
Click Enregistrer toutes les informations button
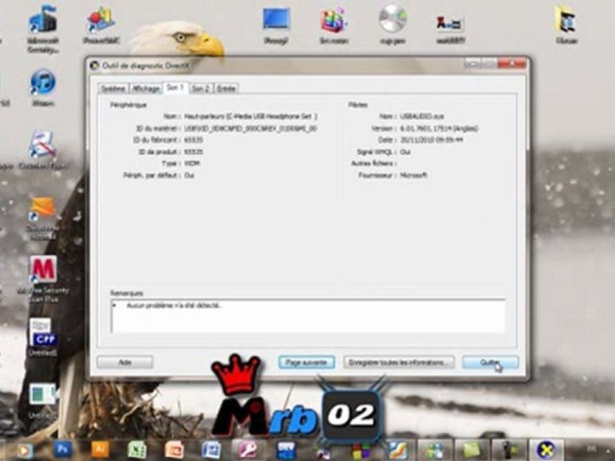tap(398, 362)
